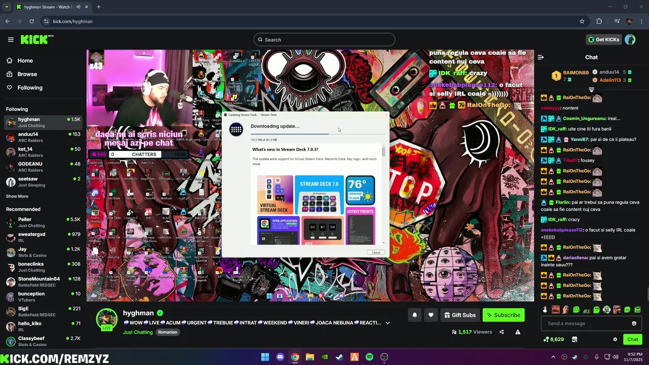Click the Romanian language tag
The height and width of the screenshot is (365, 649).
coord(167,332)
